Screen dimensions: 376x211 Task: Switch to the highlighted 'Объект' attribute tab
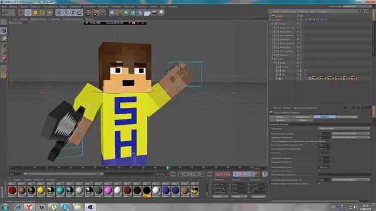click(x=324, y=117)
